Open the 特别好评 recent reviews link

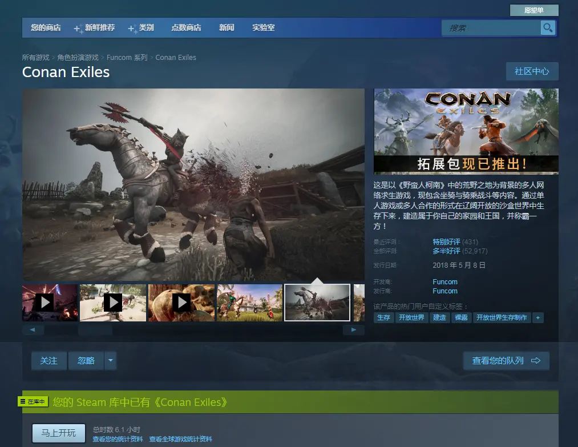point(446,242)
